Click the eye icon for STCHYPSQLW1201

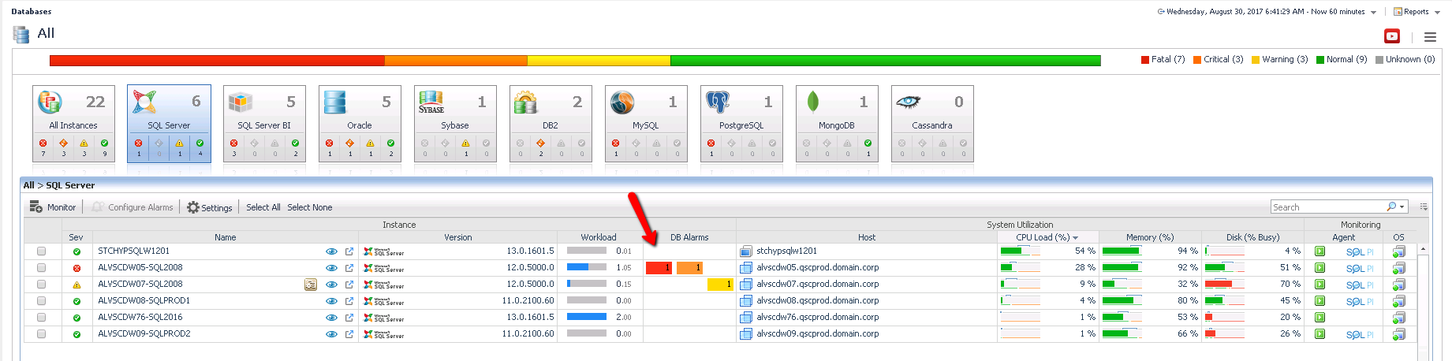(x=331, y=251)
